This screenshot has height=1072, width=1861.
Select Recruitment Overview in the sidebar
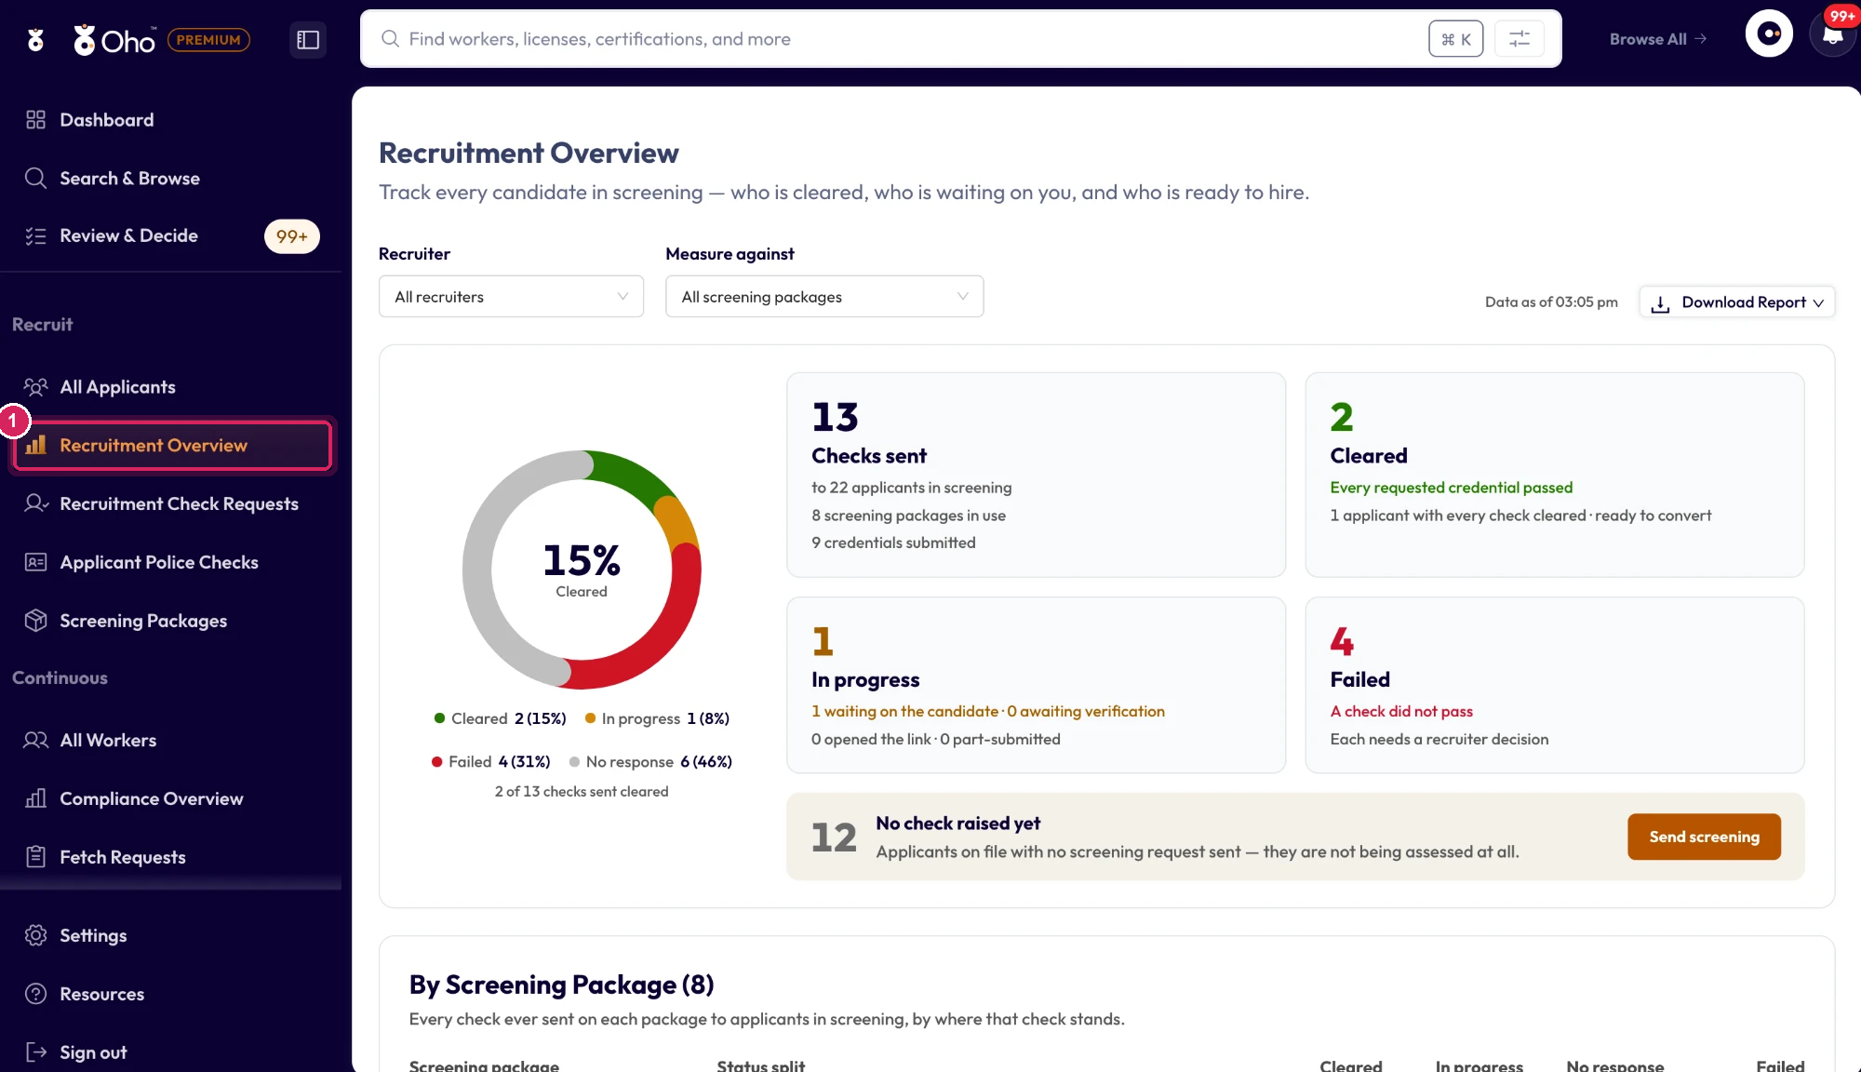point(173,446)
